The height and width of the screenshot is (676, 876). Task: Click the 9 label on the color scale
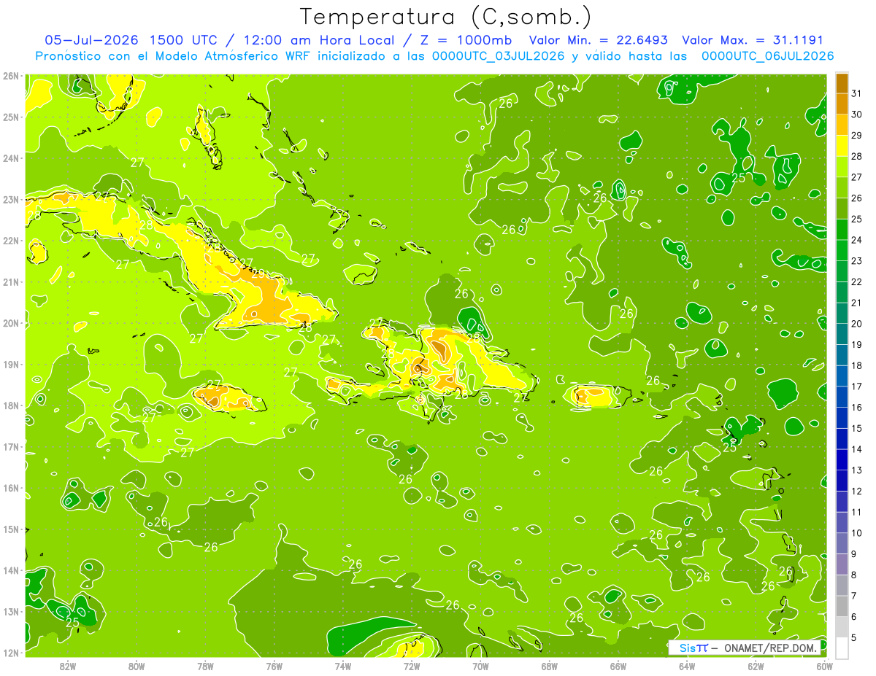point(854,554)
